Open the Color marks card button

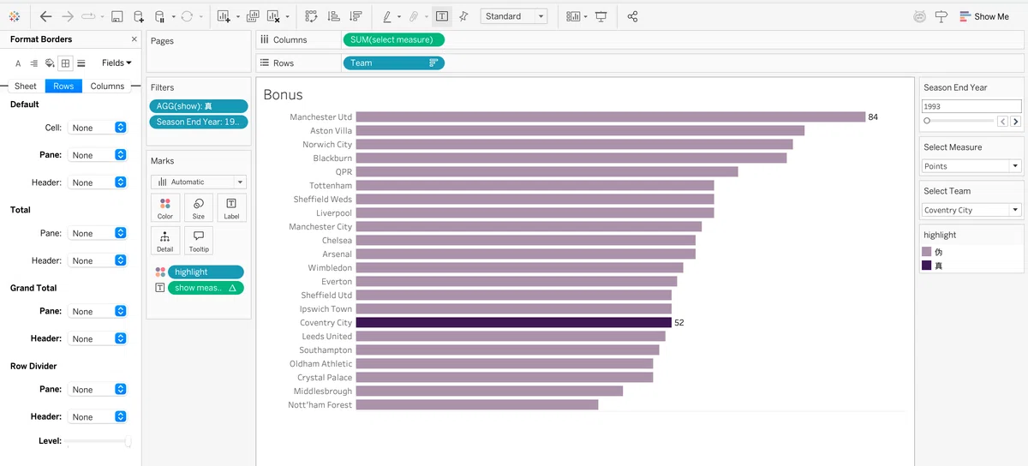click(165, 207)
